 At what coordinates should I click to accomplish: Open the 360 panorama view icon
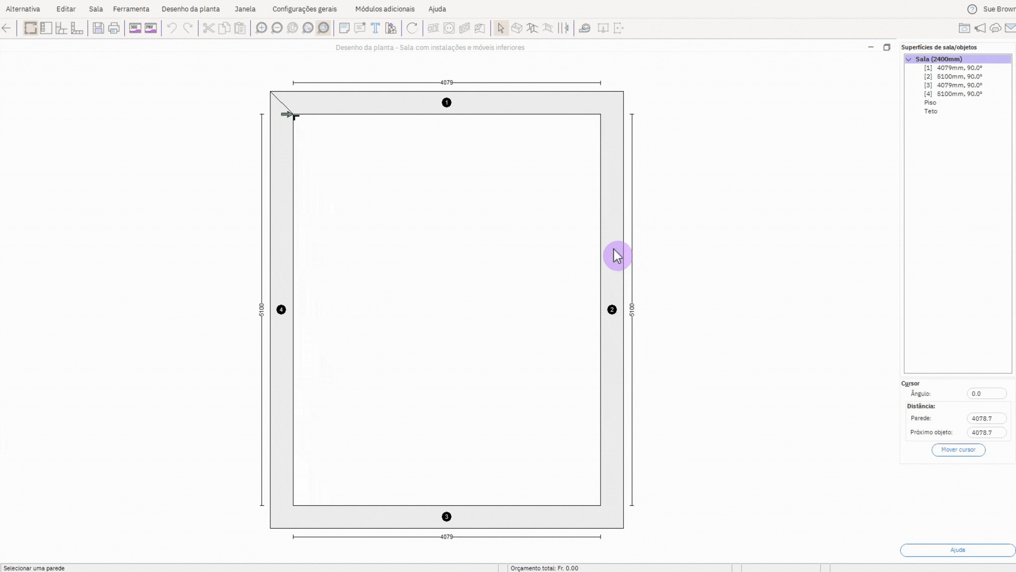(135, 28)
